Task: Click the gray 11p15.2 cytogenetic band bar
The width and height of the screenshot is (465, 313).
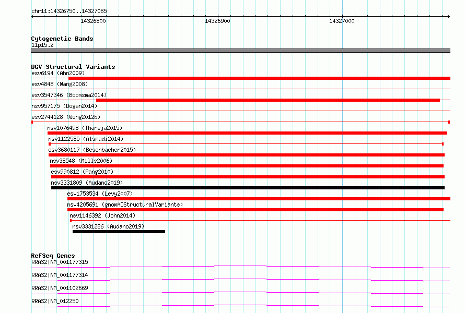Action: pos(240,51)
